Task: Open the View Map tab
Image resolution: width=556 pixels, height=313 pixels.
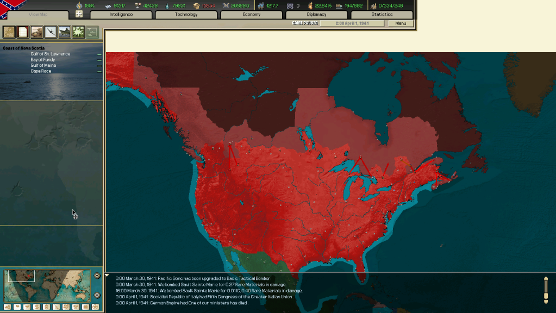Action: [38, 15]
